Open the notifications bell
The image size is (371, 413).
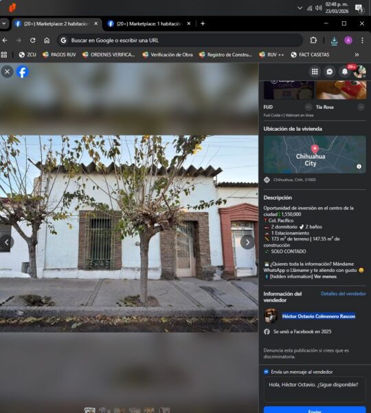click(345, 72)
